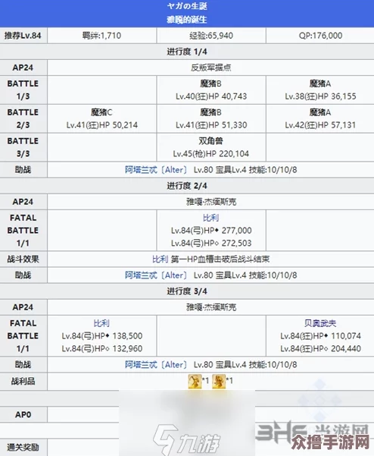Click the BATTLE 1/3 row label

(23, 90)
